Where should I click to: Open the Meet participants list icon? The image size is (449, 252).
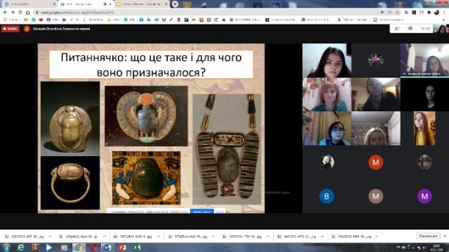pos(397,29)
